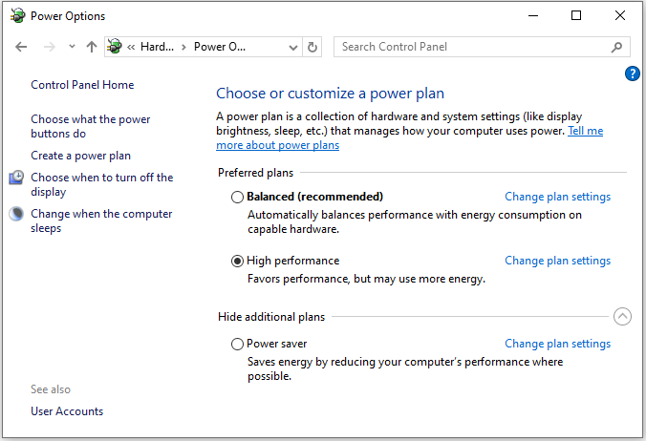Open recent locations dropdown arrow
The height and width of the screenshot is (441, 646).
[x=73, y=47]
